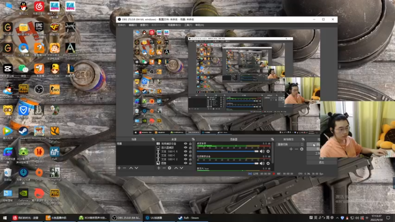Open settings gear for the second mixer channel
The image size is (395, 222).
pyautogui.click(x=268, y=163)
